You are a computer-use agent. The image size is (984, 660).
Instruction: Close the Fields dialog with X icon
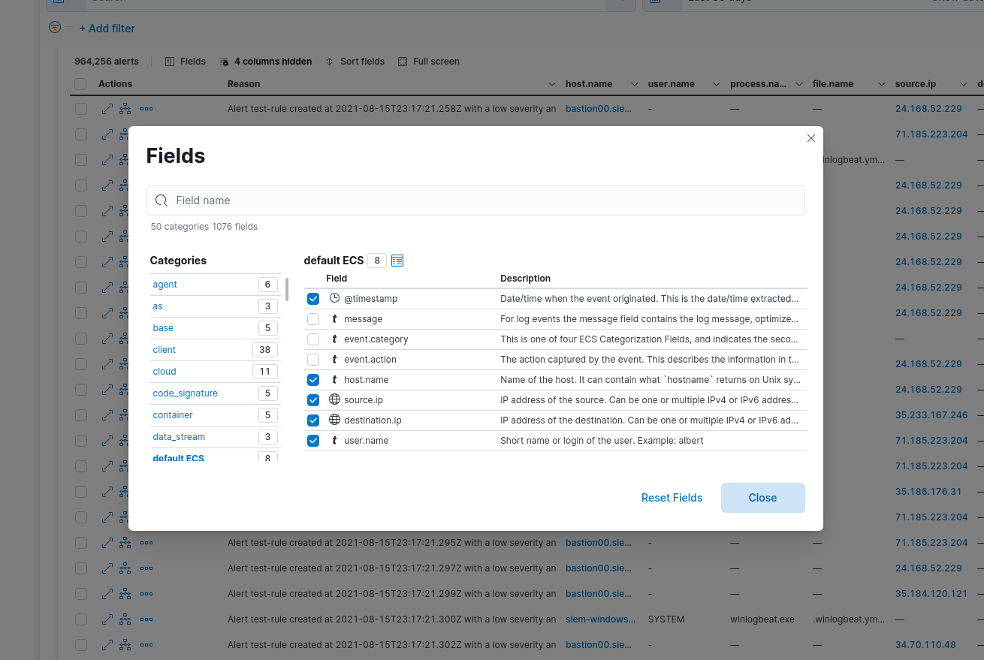tap(810, 138)
